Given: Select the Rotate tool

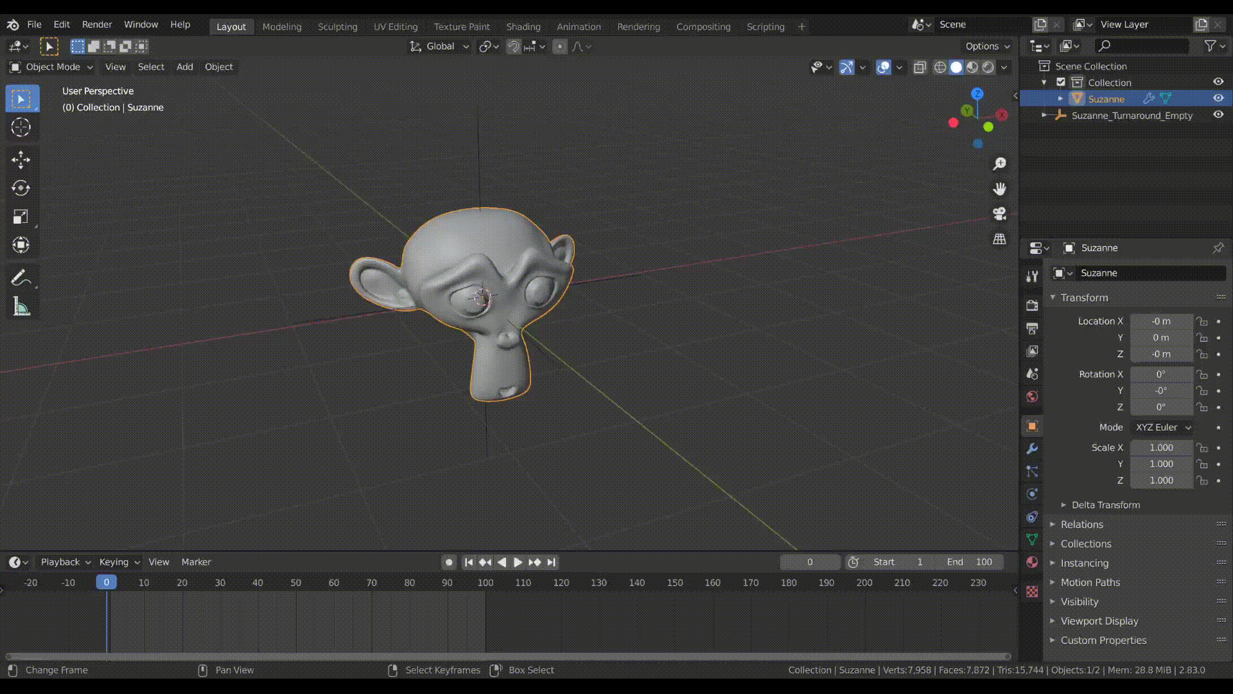Looking at the screenshot, I should (x=21, y=188).
